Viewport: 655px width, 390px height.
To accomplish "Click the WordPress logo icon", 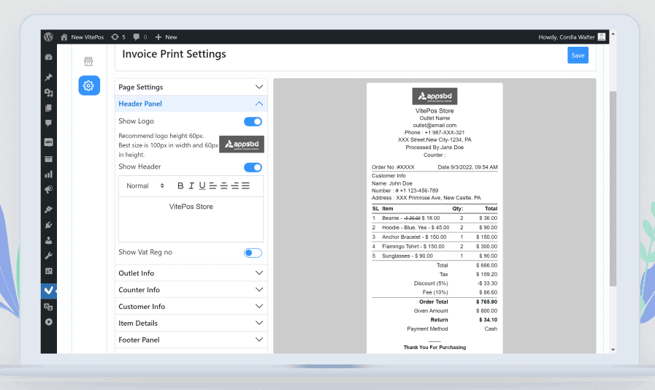I will (x=48, y=37).
